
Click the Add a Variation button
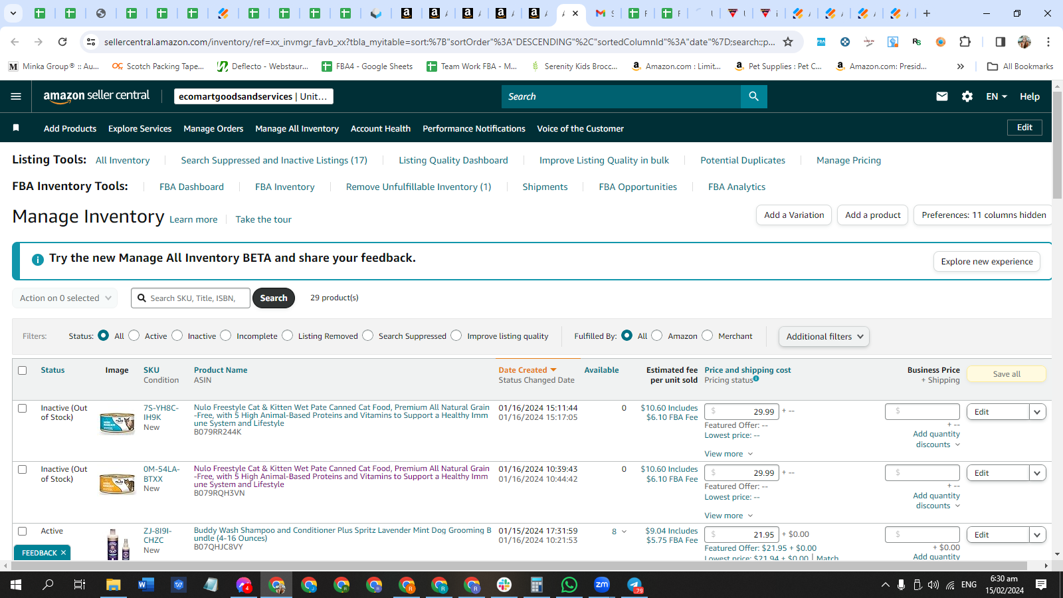[x=794, y=215]
